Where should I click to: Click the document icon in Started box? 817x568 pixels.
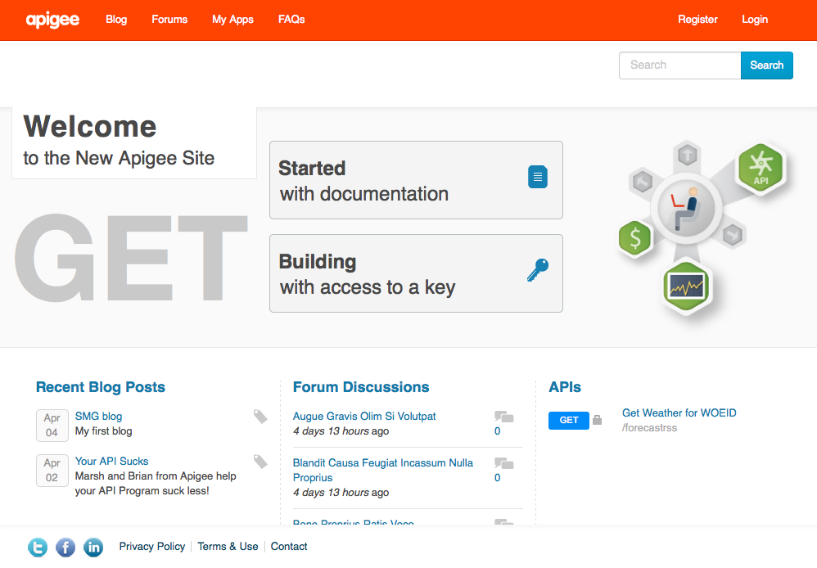click(x=537, y=177)
